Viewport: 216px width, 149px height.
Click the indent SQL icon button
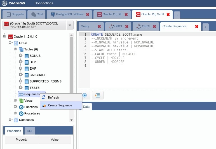click(98, 95)
